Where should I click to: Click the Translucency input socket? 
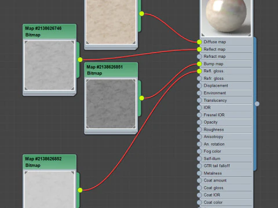tap(199, 101)
